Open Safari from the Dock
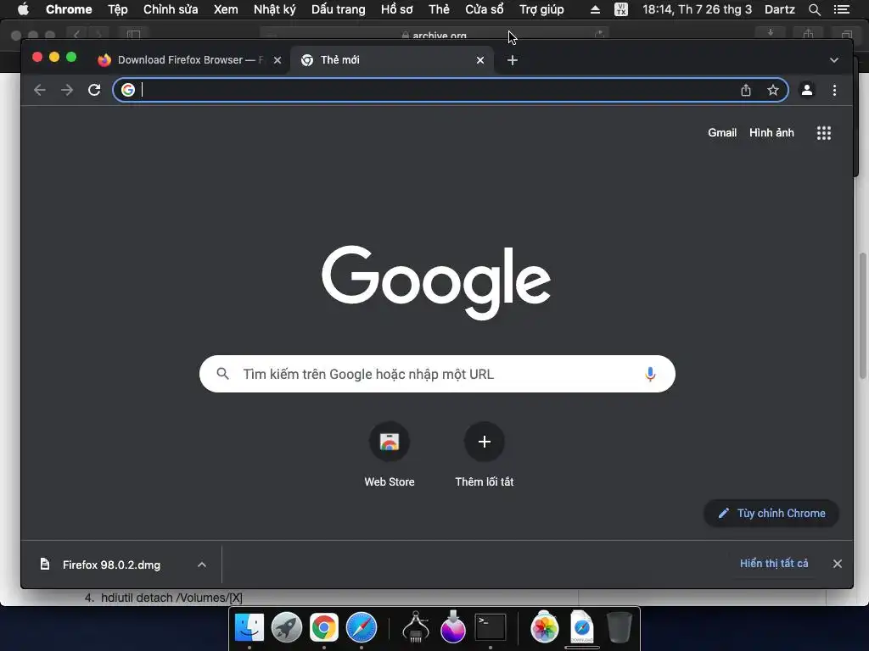Viewport: 869px width, 651px height. [x=362, y=628]
